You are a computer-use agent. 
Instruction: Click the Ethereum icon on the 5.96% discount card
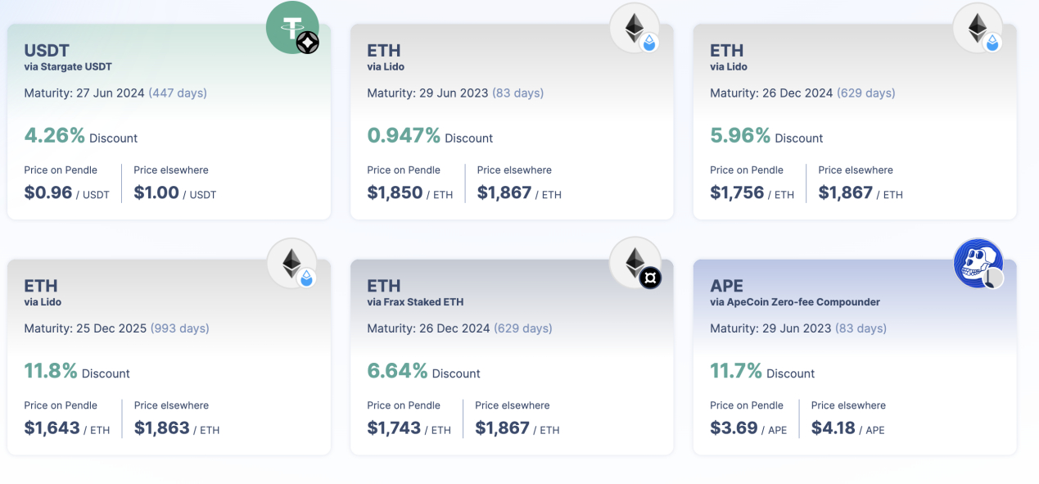[977, 27]
